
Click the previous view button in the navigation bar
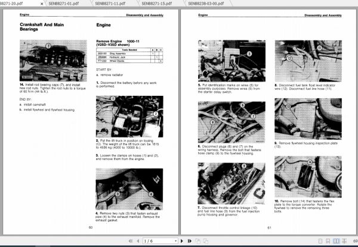197,241
